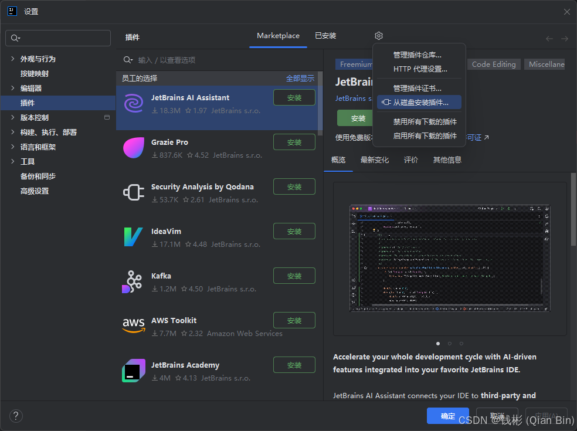Expand the 构建、执行、部署 group
This screenshot has width=577, height=431.
point(12,132)
